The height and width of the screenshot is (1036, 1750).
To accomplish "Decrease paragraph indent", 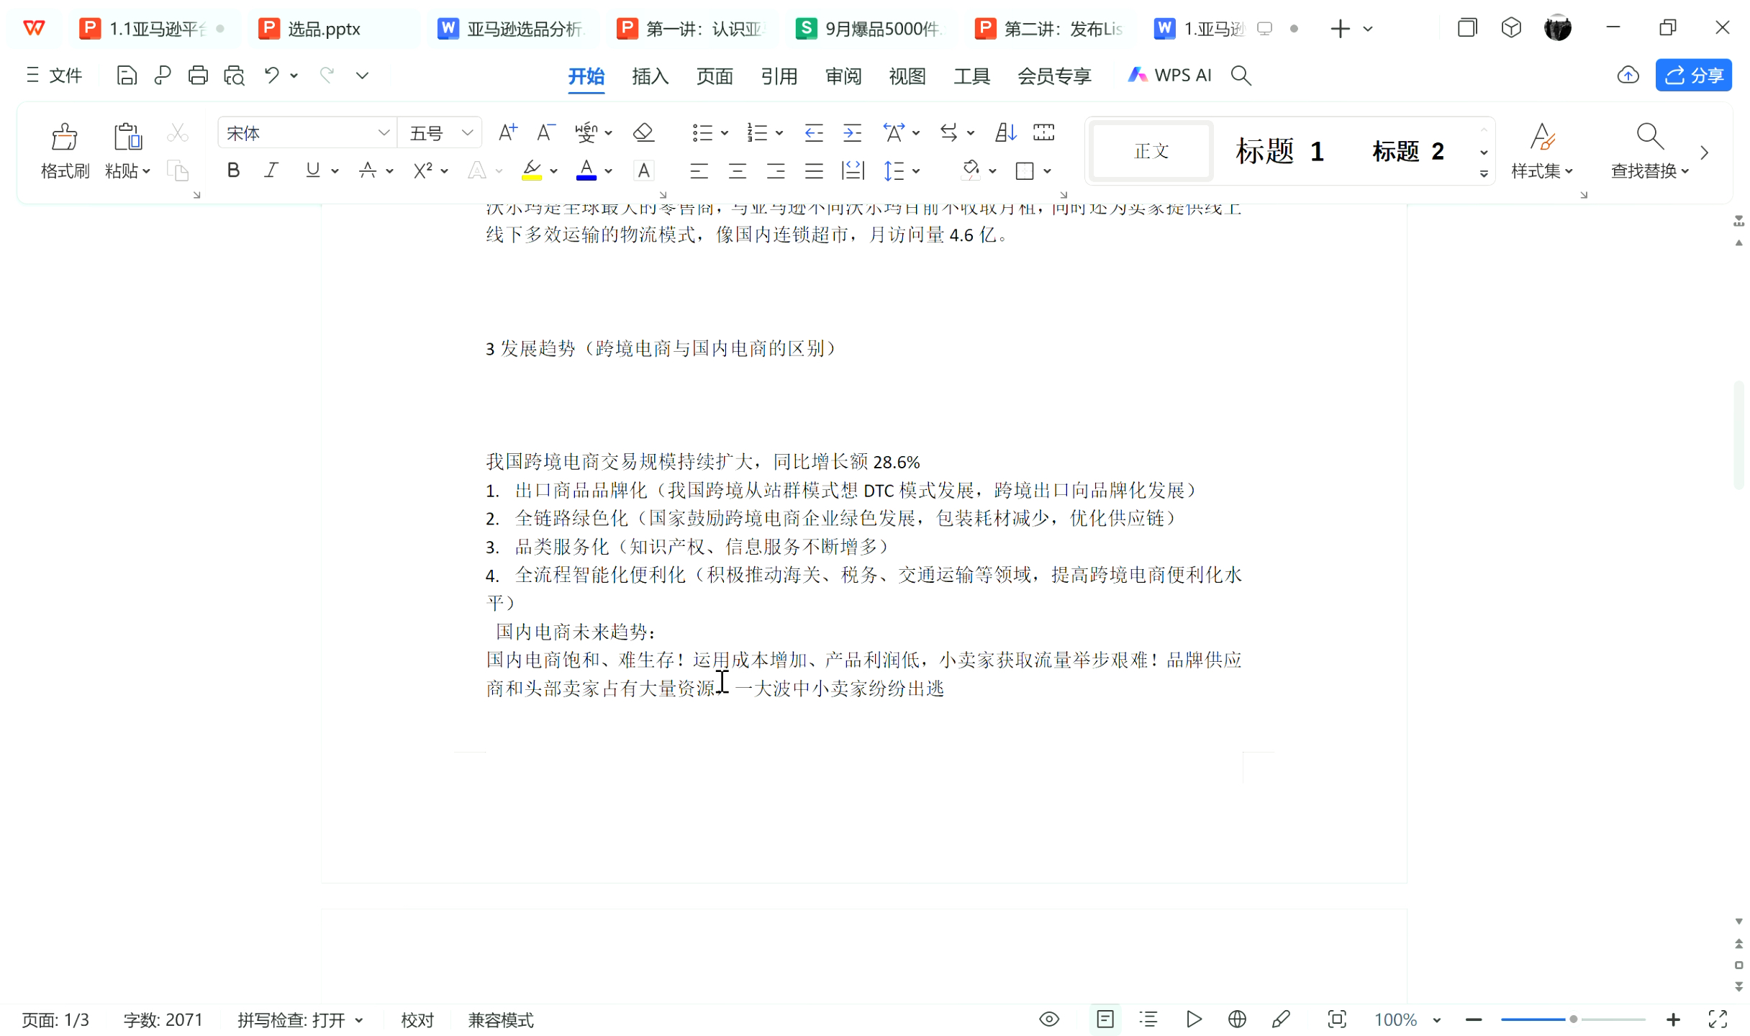I will [x=814, y=132].
